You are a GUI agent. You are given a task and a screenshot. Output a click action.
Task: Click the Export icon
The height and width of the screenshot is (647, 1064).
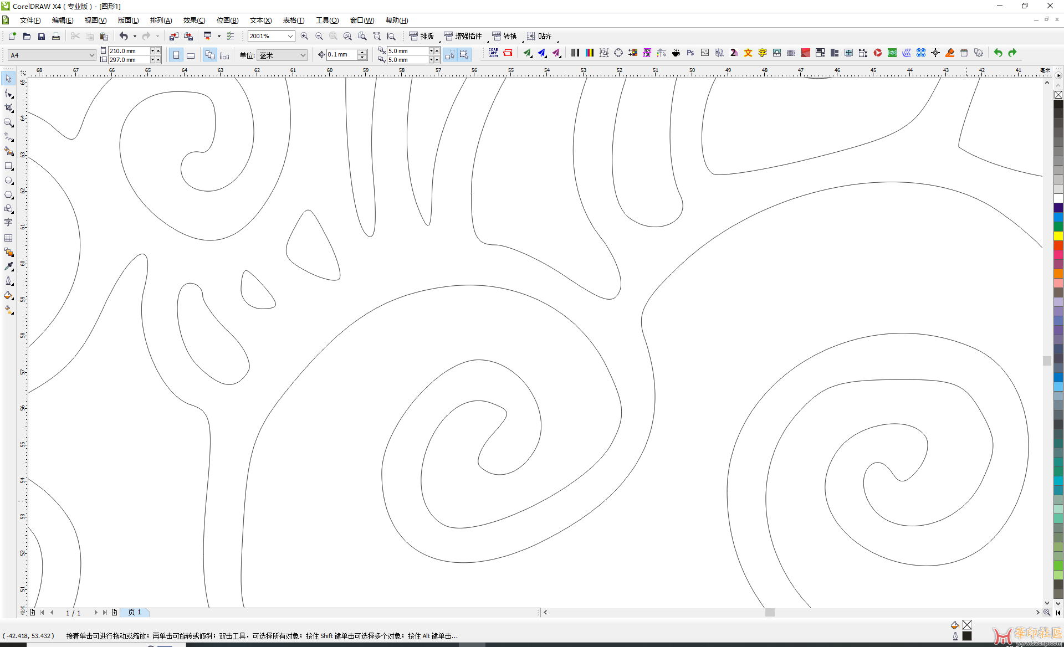click(x=188, y=36)
